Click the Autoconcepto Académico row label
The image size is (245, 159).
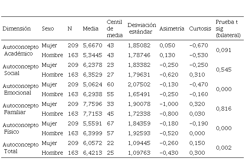(x=20, y=50)
